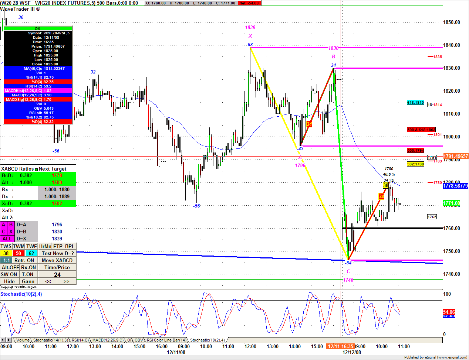Click the green Next Target indicator square

[36, 169]
